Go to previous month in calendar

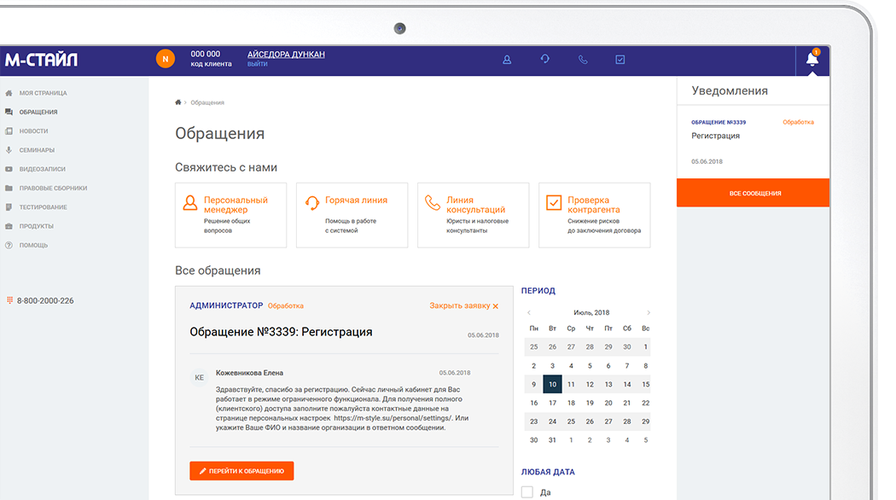(x=529, y=312)
